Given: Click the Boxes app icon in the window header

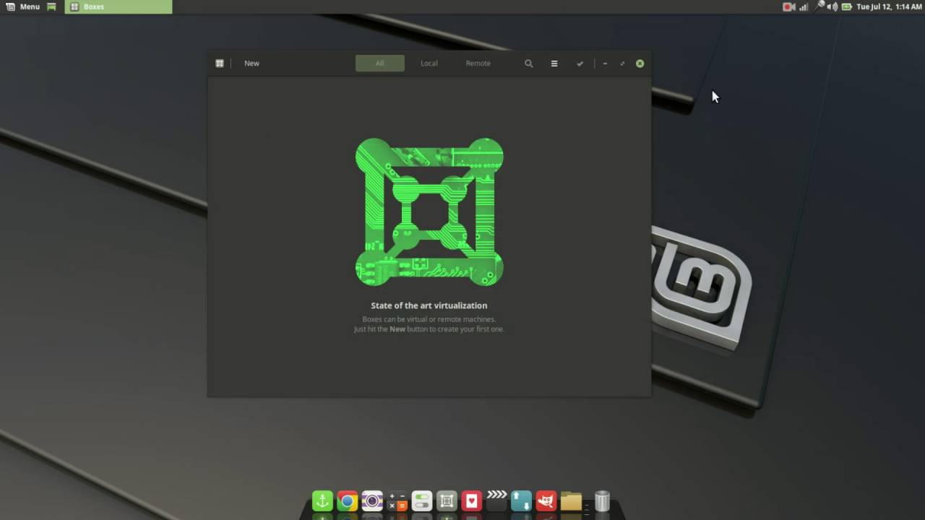Looking at the screenshot, I should [x=220, y=64].
